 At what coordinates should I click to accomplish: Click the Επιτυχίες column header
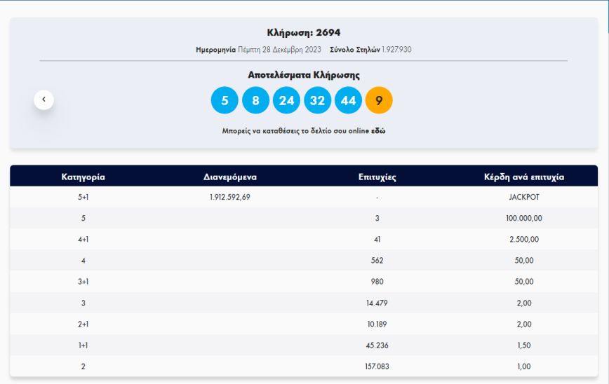(377, 177)
